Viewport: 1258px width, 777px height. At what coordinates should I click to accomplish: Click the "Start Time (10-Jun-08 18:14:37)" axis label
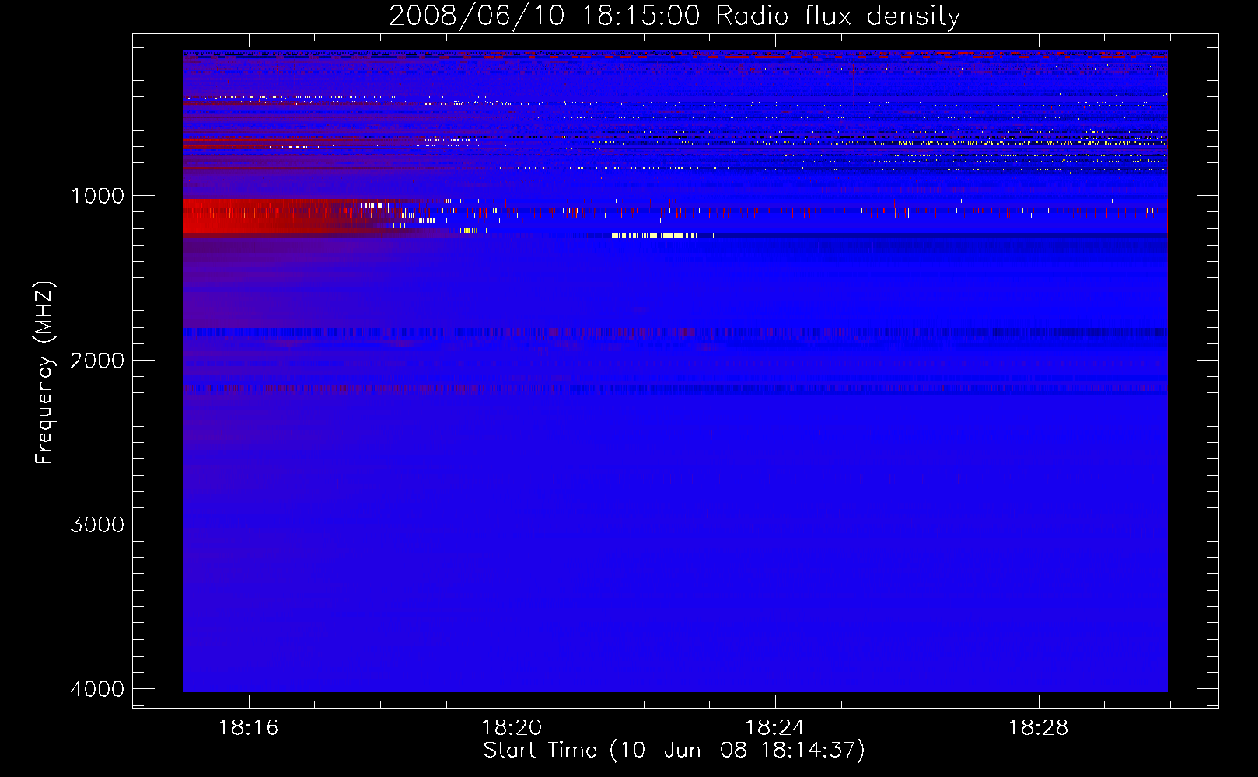point(674,751)
